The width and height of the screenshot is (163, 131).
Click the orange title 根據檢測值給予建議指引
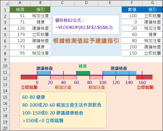click(x=86, y=41)
